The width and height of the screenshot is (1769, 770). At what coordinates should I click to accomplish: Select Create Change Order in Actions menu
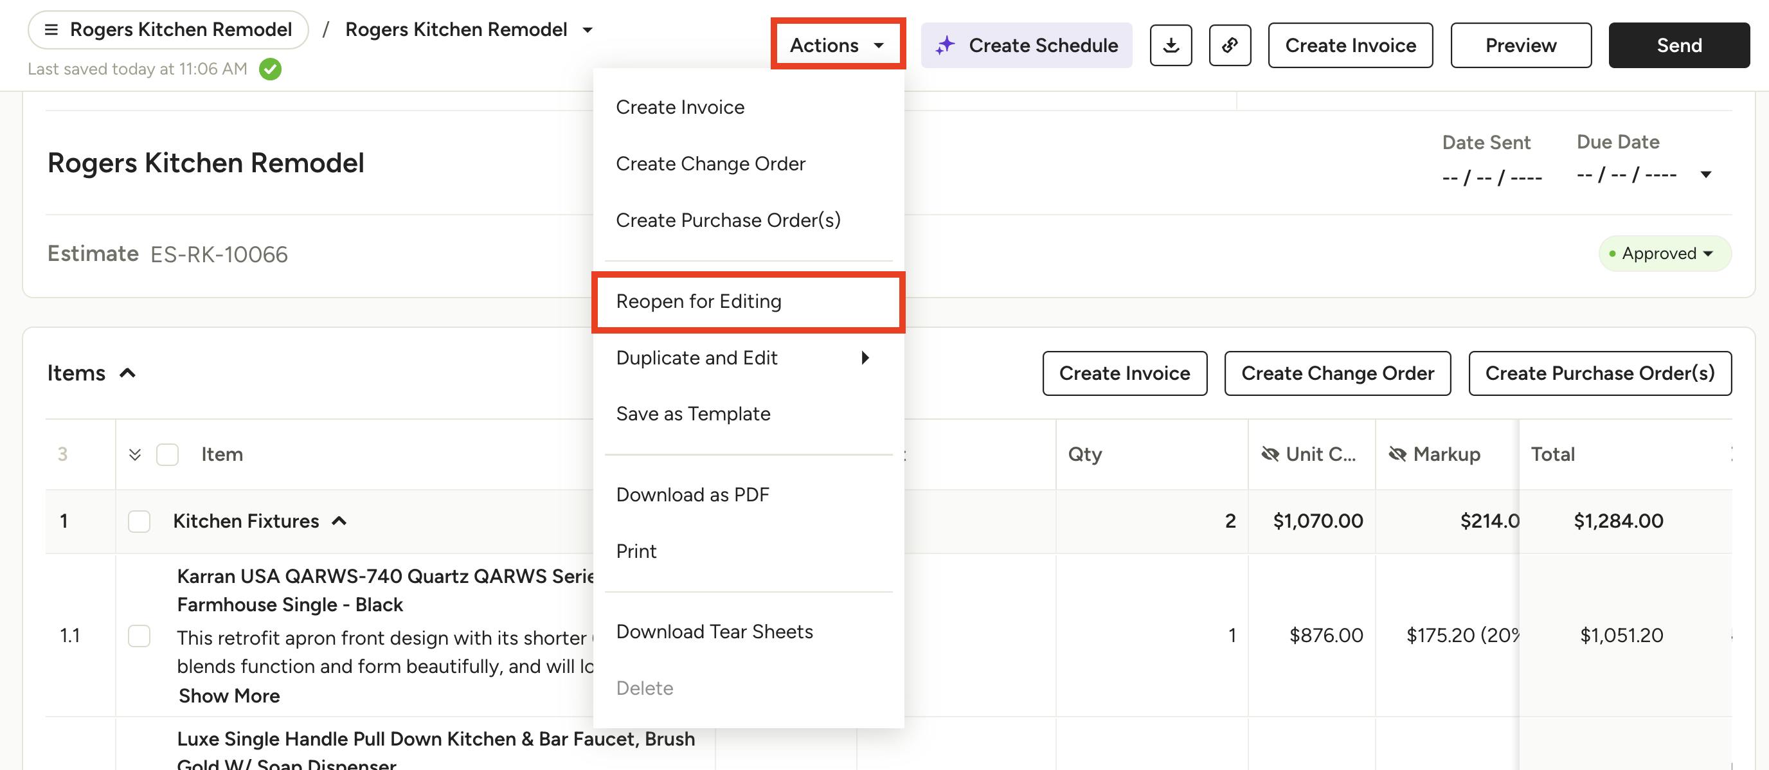(748, 163)
